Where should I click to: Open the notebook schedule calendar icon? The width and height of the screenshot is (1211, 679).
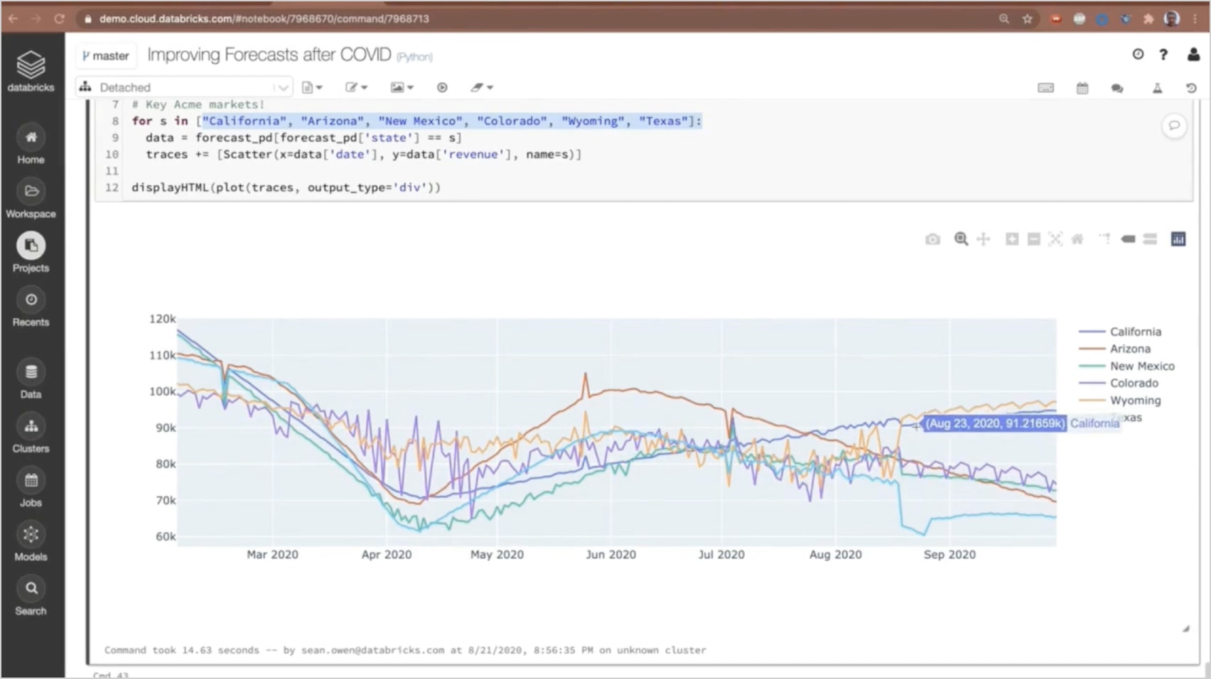click(1082, 87)
